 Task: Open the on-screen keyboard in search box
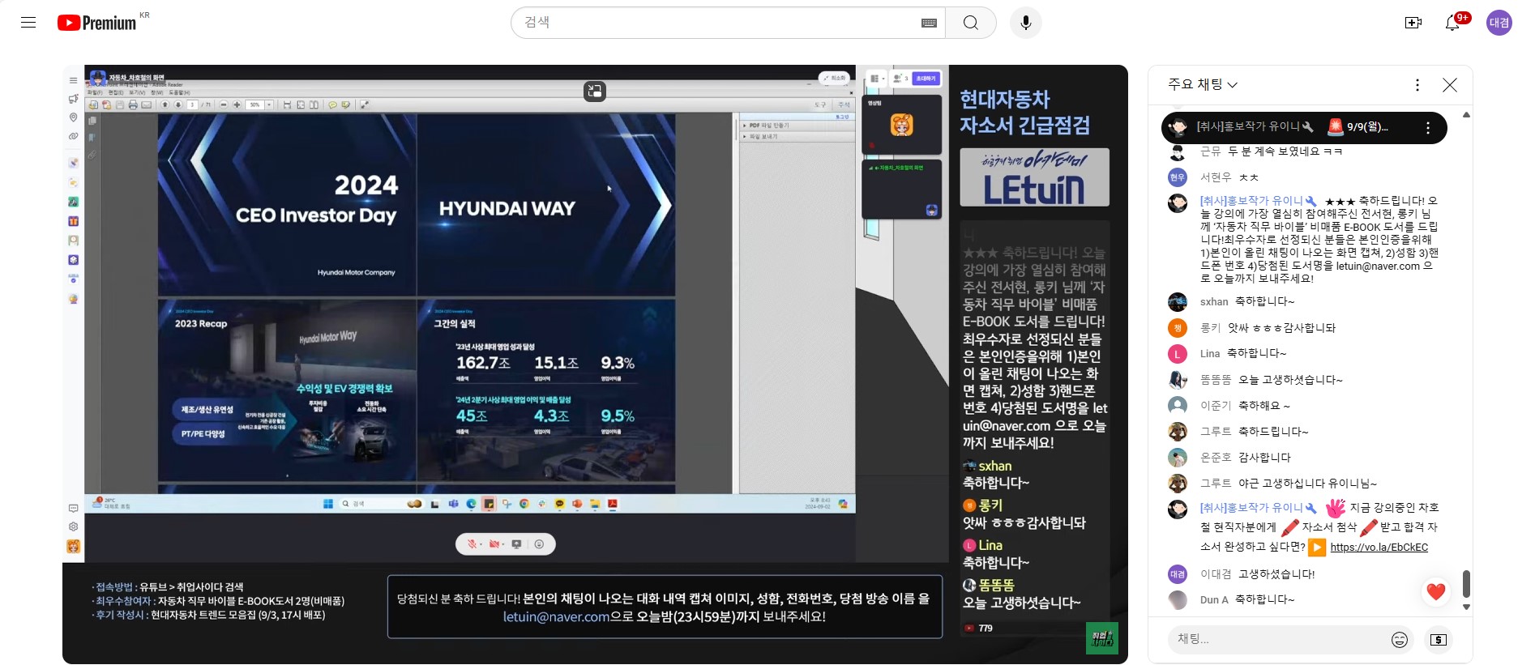[x=929, y=23]
